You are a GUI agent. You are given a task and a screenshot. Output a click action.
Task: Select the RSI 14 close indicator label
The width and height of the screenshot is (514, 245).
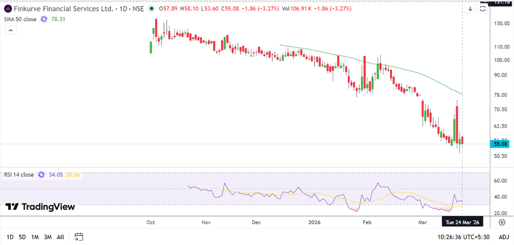18,175
